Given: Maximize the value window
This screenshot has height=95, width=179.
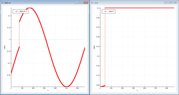Looking at the screenshot, I should pos(171,3).
